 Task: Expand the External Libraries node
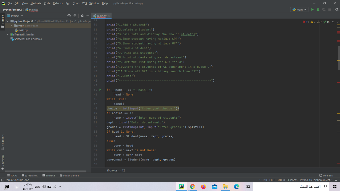point(7,34)
